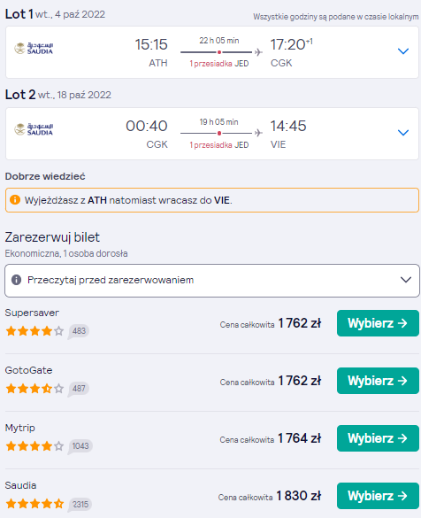
Task: Click 1 przesiadka JED on Lot 1
Action: tap(219, 64)
